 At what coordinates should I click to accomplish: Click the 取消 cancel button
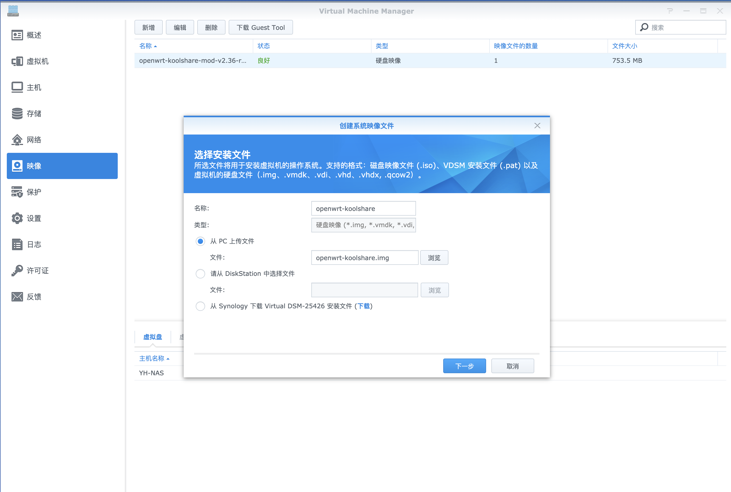tap(513, 366)
